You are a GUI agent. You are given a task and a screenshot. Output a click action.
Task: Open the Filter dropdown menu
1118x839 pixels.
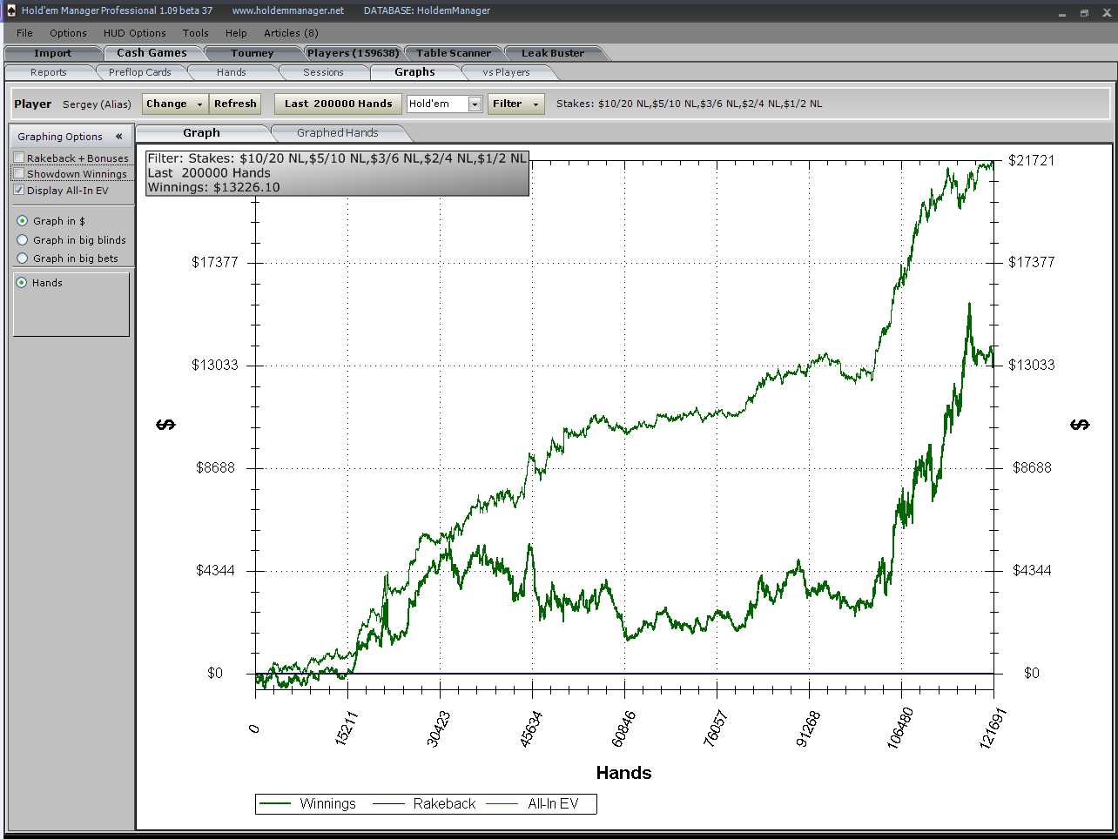pyautogui.click(x=515, y=104)
